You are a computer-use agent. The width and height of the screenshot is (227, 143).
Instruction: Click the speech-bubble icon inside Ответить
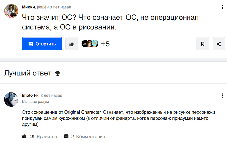(31, 44)
